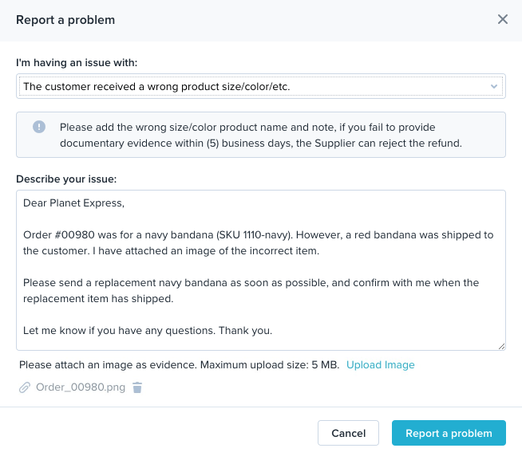
Task: Click the Upload Image link
Action: click(x=380, y=365)
